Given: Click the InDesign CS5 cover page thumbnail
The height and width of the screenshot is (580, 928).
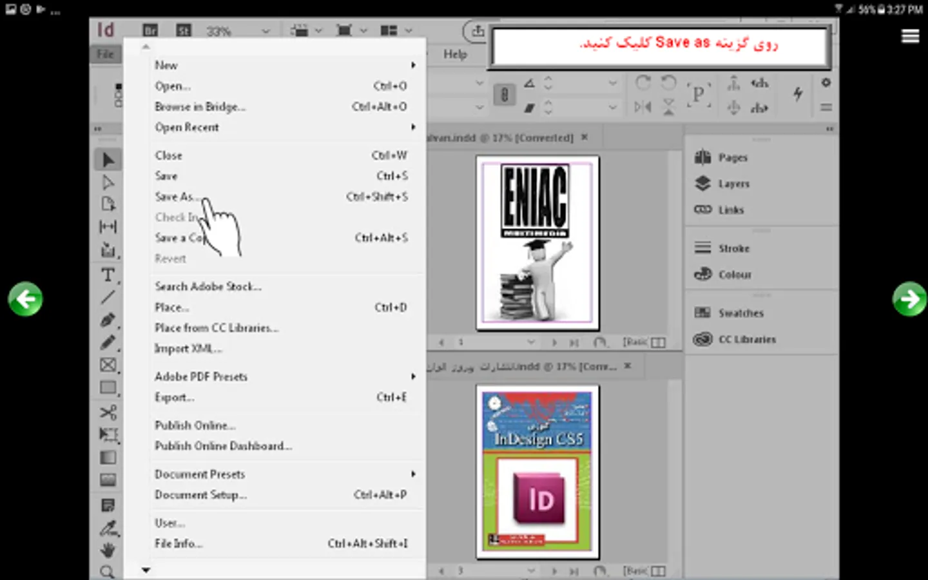Looking at the screenshot, I should pyautogui.click(x=537, y=472).
